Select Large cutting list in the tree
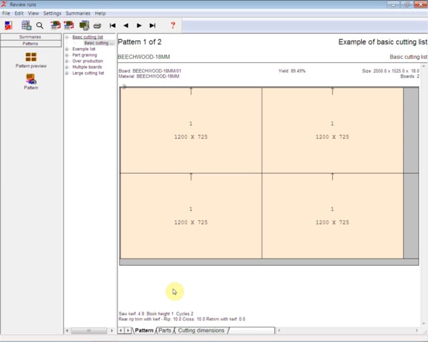428x342 pixels. [88, 73]
